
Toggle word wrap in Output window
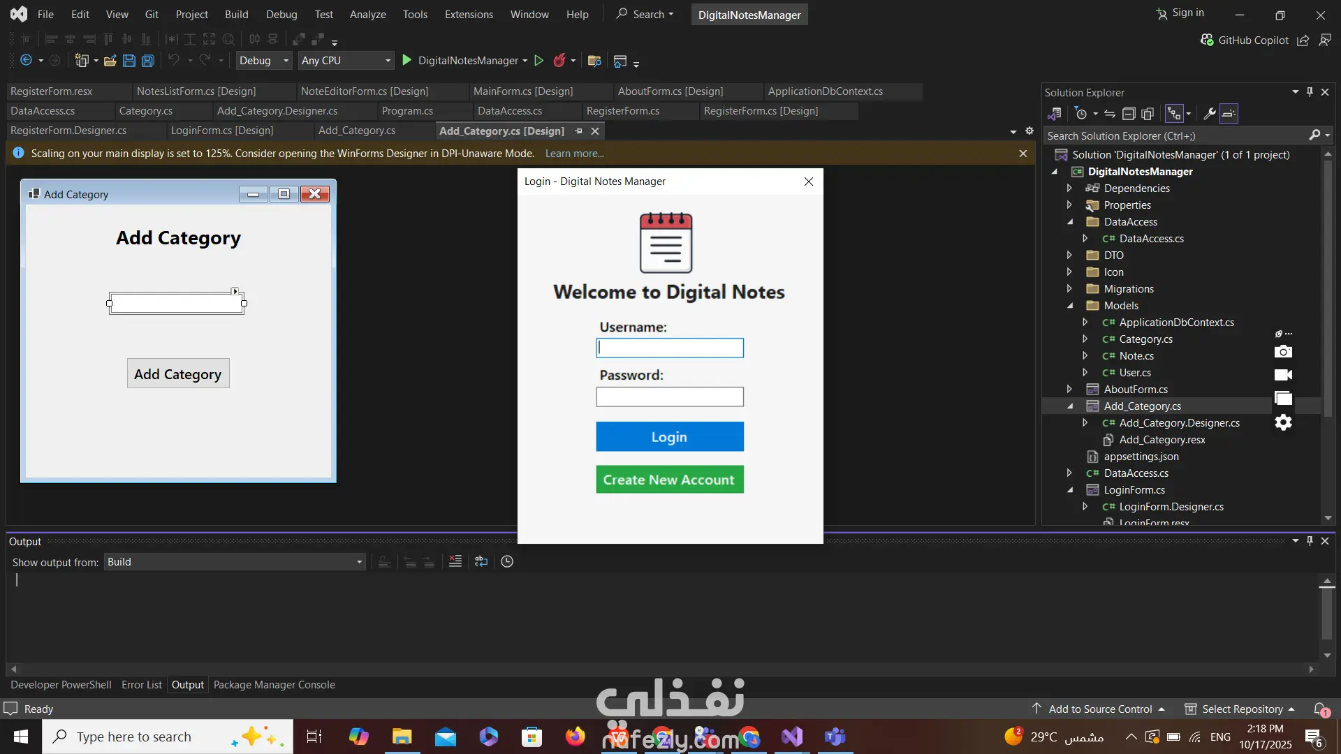(481, 561)
